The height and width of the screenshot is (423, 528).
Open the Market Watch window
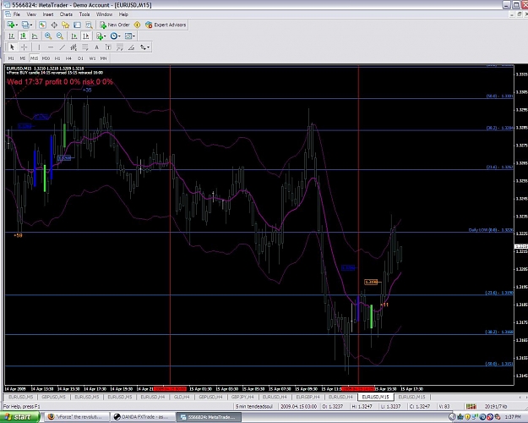click(x=42, y=25)
